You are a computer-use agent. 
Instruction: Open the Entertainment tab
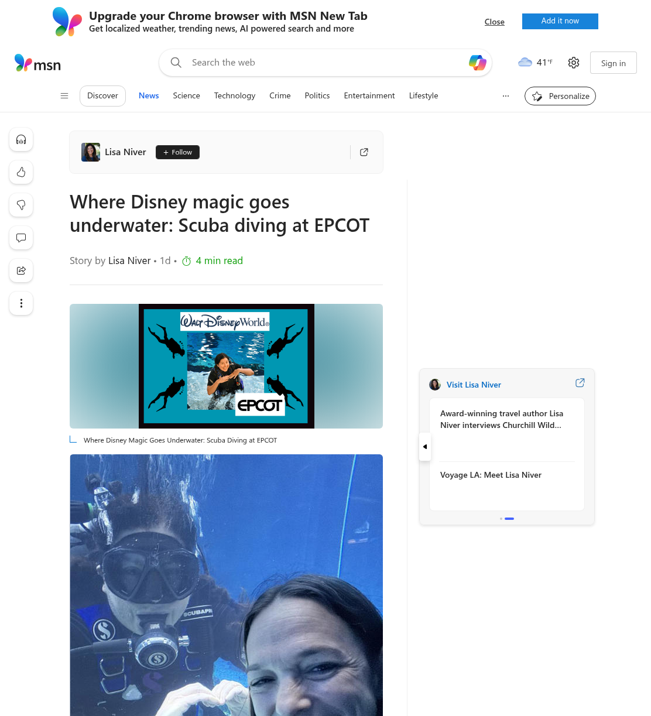point(369,96)
